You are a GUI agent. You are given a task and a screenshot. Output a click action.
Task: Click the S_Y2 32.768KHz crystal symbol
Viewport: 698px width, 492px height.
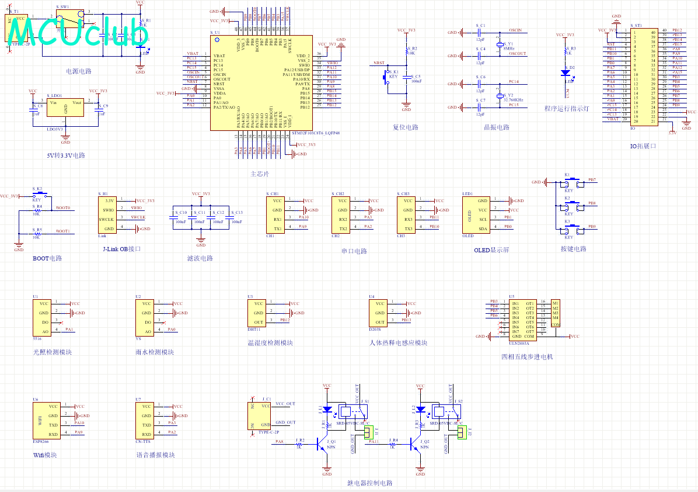click(x=500, y=96)
